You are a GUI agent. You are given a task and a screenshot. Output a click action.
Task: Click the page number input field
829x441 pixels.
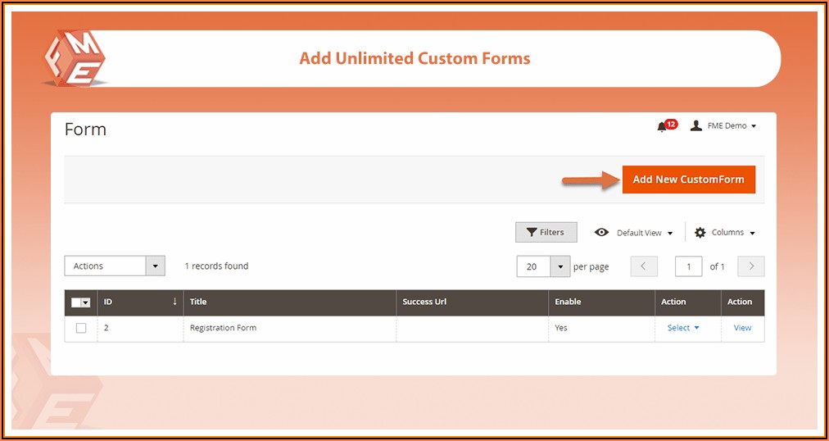pyautogui.click(x=689, y=266)
